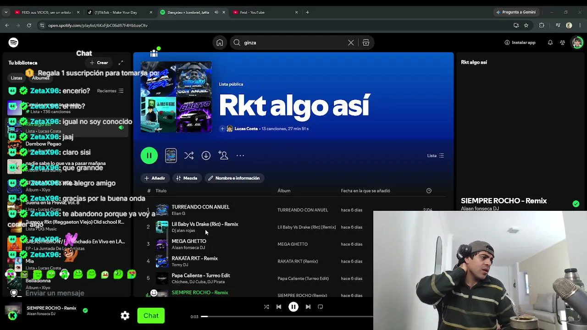
Task: Open the Spotify home page
Action: (220, 43)
